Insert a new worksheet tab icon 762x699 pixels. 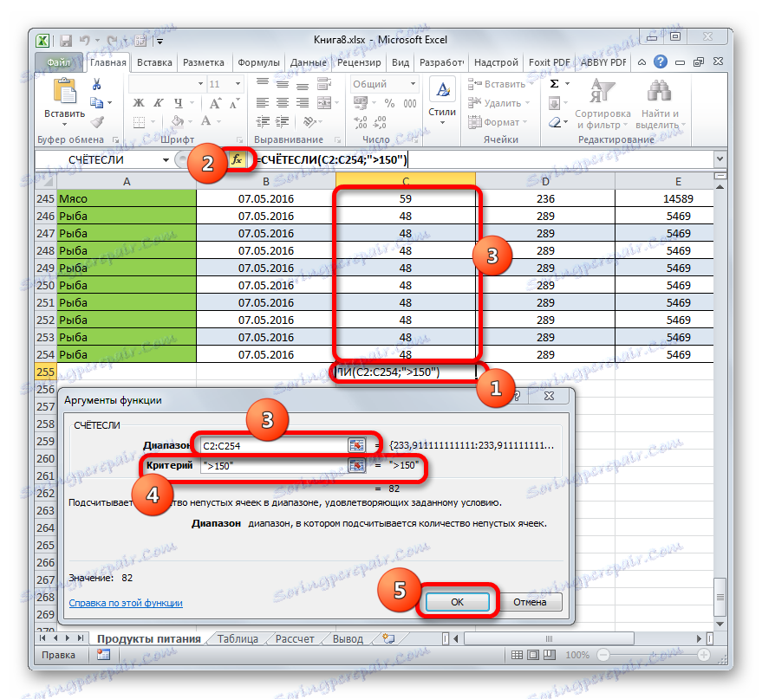point(388,638)
